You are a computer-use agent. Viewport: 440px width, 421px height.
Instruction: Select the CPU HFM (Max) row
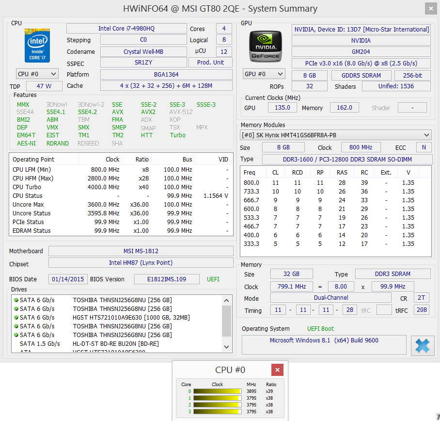(121, 178)
